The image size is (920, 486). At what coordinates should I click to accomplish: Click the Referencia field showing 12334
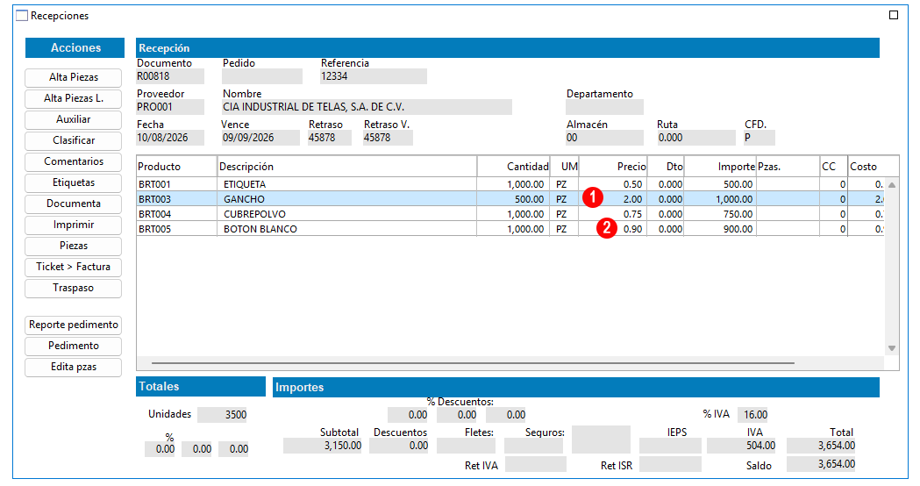pos(373,76)
